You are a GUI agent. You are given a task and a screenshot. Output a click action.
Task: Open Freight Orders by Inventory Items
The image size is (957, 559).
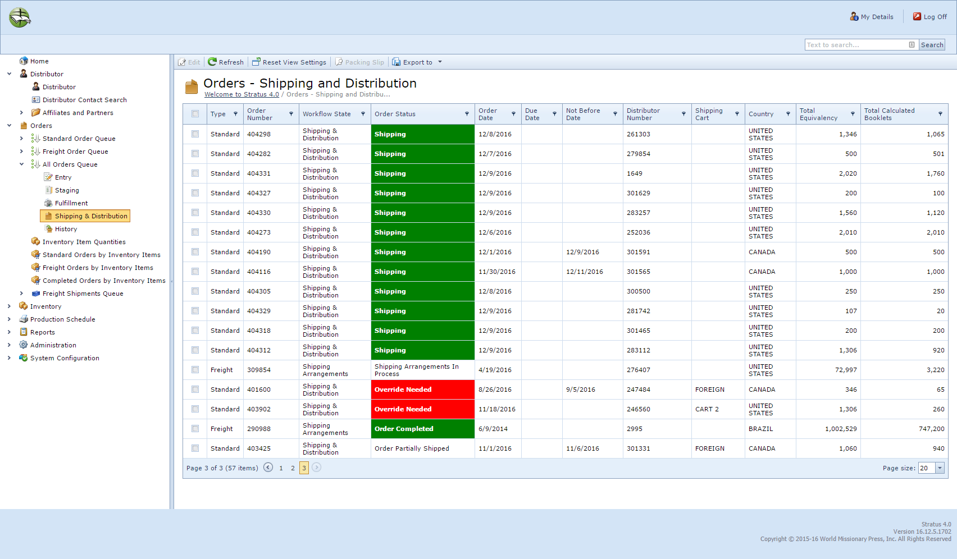pos(98,267)
